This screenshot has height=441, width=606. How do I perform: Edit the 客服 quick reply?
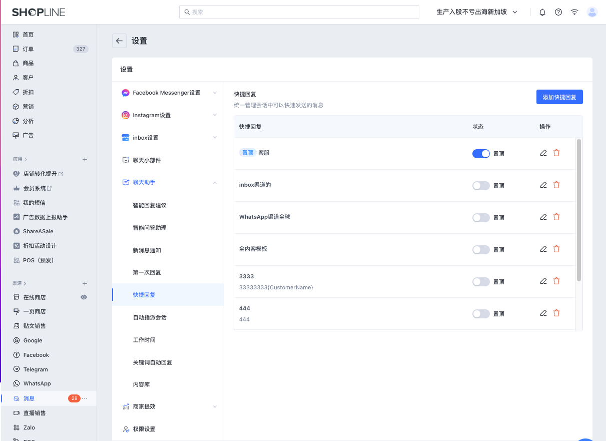(x=543, y=153)
